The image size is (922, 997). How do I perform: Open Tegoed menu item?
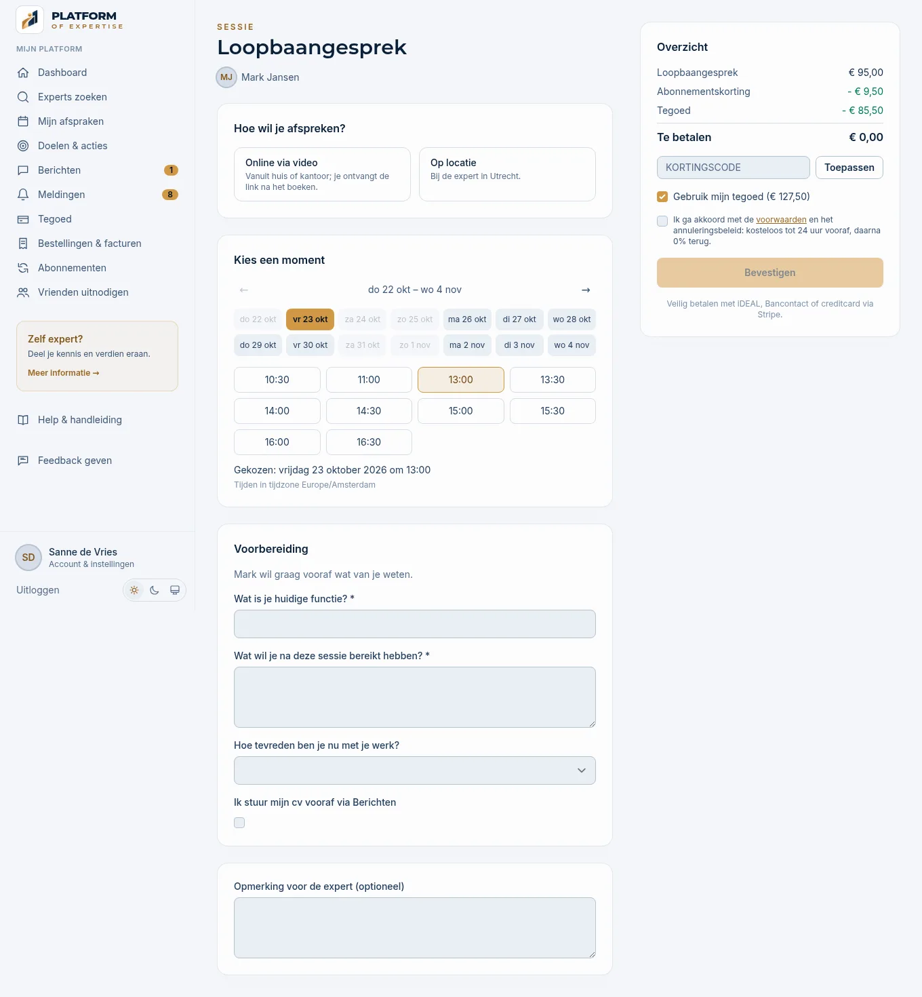(98, 219)
